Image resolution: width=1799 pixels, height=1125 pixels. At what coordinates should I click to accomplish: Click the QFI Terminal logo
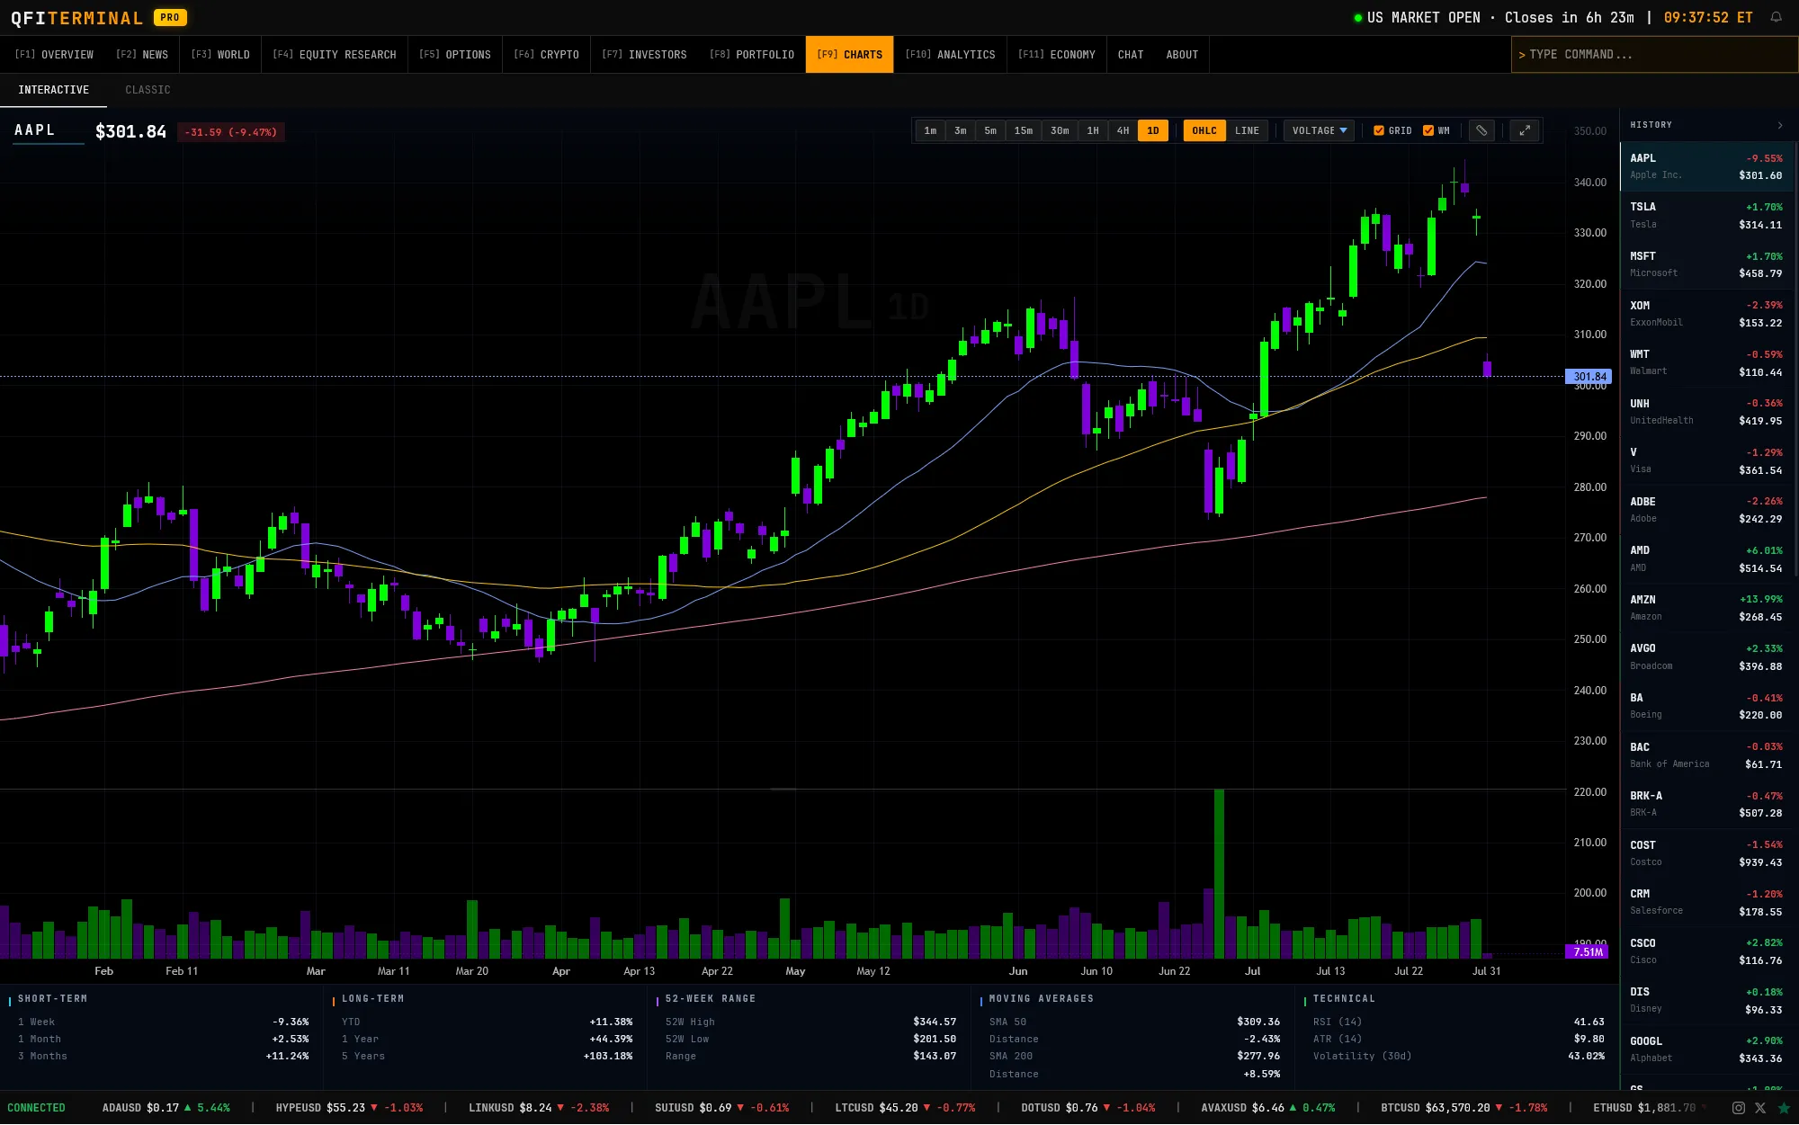pos(76,18)
